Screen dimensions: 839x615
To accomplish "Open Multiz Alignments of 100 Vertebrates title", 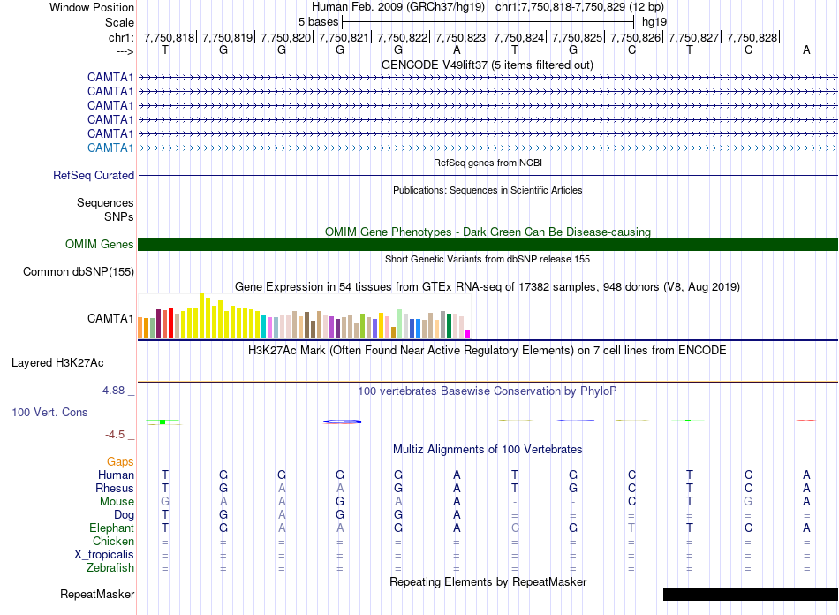I will [488, 449].
